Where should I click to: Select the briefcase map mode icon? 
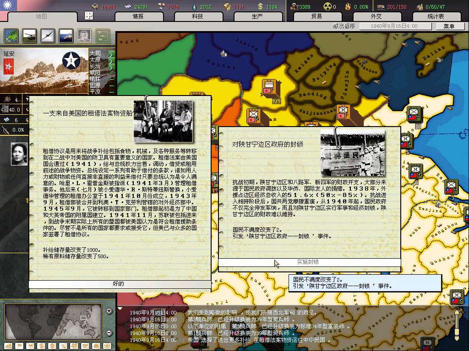(96, 346)
